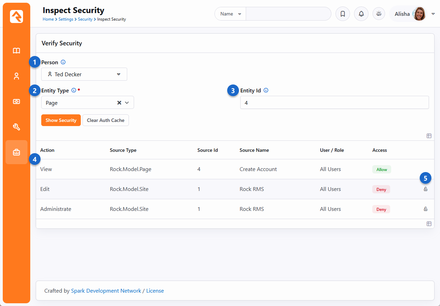Expand the Entity Type Page dropdown

coord(127,103)
